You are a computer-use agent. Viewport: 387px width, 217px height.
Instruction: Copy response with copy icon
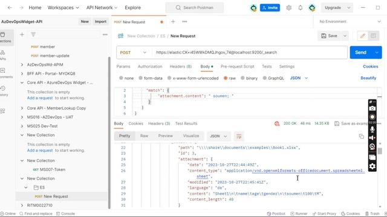click(x=362, y=136)
